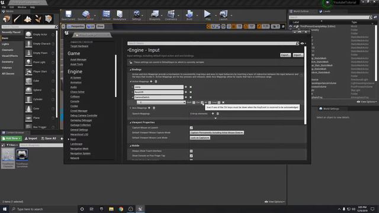Open the Marketplace from the toolbar
Viewport: 379px width, 213px height.
pos(120,15)
